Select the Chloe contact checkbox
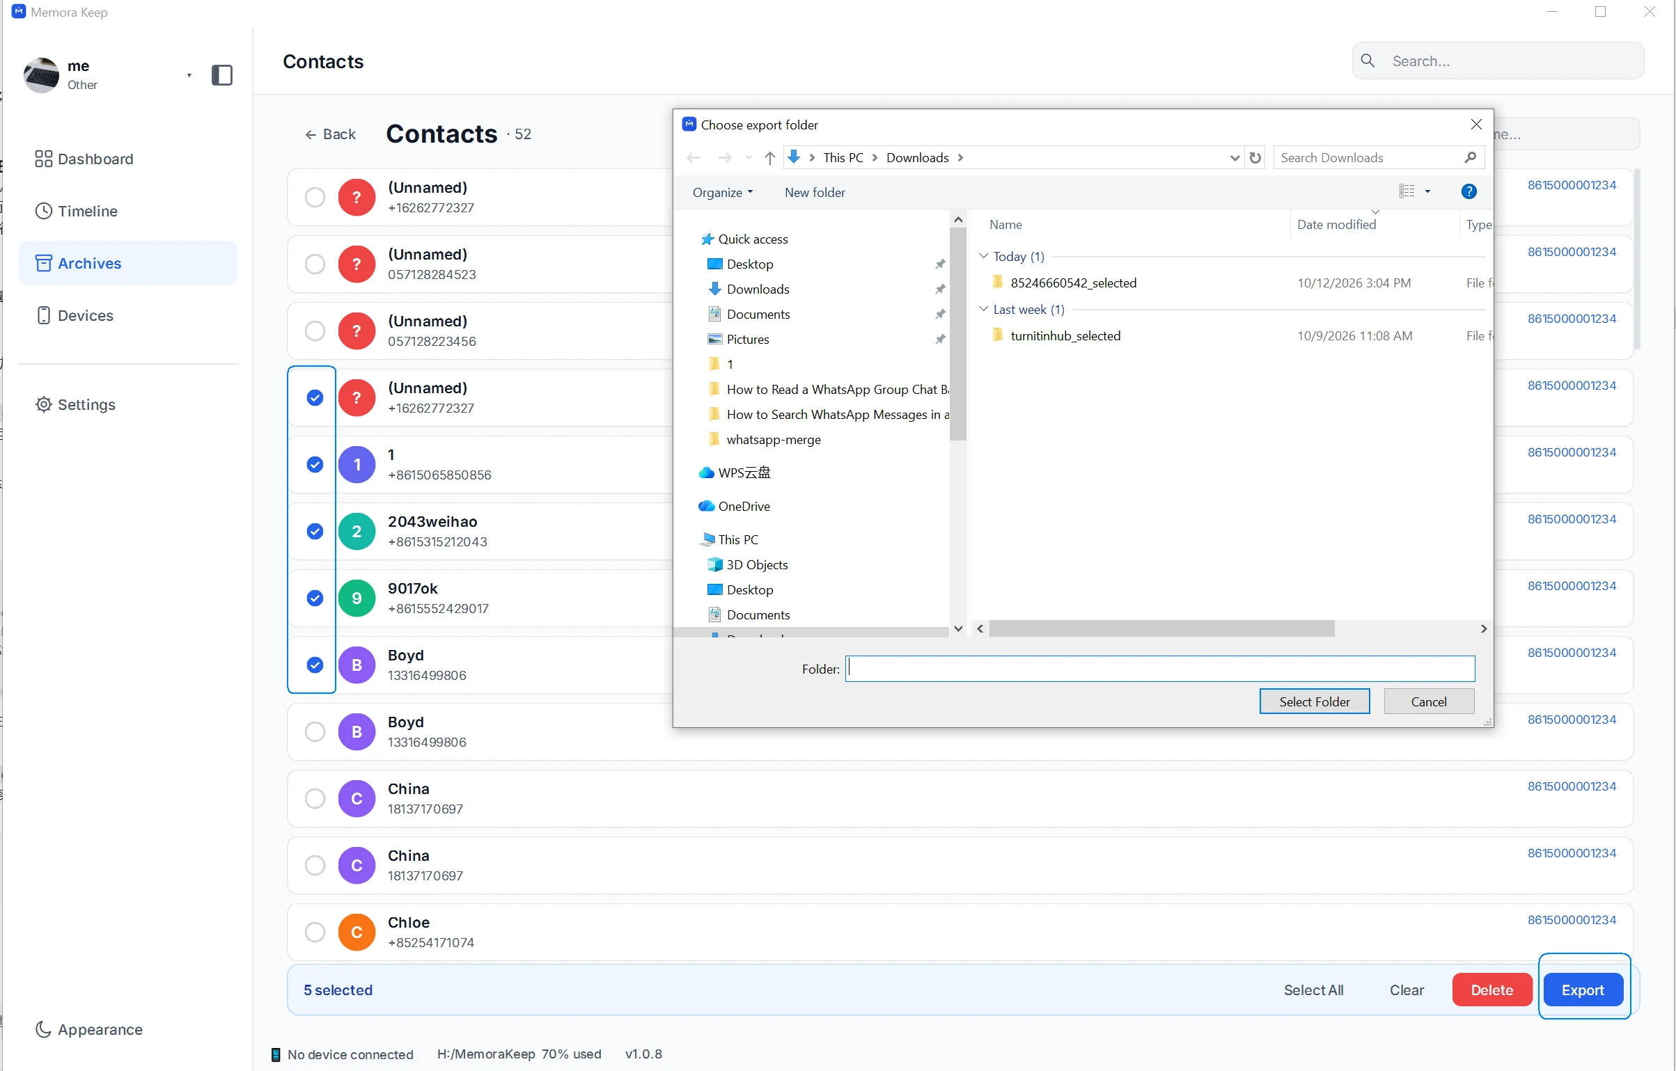 [315, 932]
